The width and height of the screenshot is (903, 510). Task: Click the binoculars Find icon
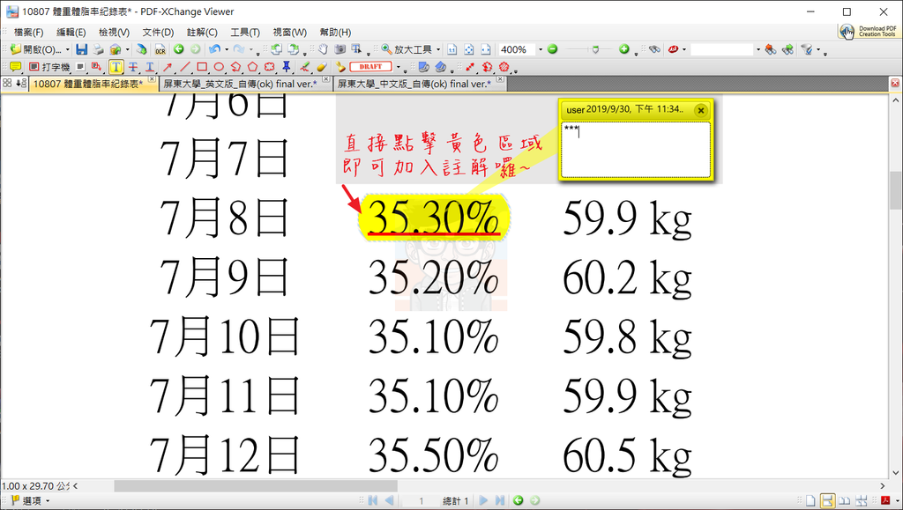(x=654, y=49)
